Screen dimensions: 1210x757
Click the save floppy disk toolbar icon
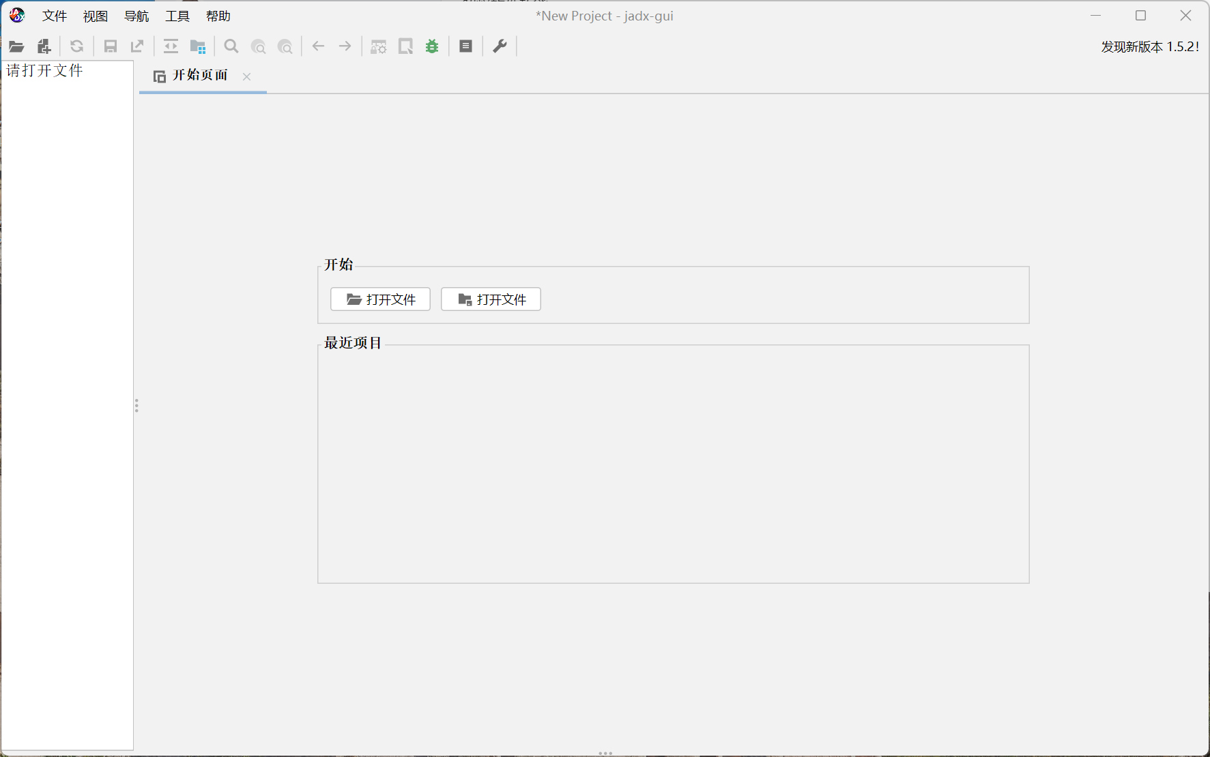[111, 46]
